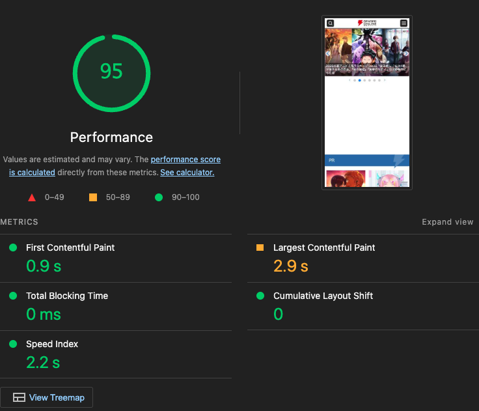This screenshot has width=479, height=411.
Task: Click the treemap icon beside View Treemap
Action: tap(19, 398)
